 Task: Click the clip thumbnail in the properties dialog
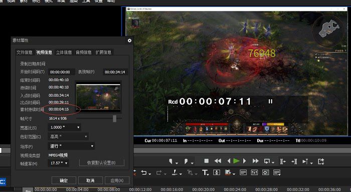tap(98, 97)
